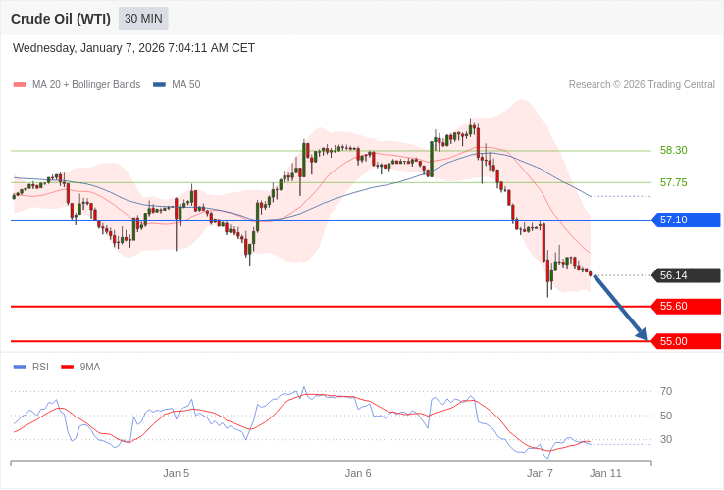Screen dimensions: 724x490
Task: Click the blue downward forecast arrow
Action: [x=620, y=308]
